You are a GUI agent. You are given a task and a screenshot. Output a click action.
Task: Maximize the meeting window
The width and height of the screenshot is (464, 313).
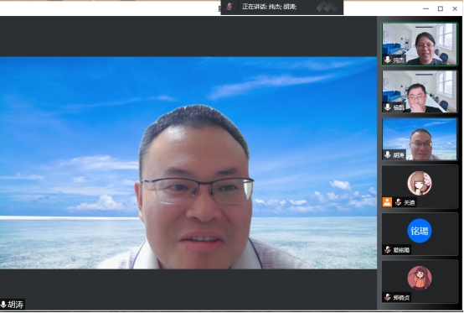(x=441, y=8)
